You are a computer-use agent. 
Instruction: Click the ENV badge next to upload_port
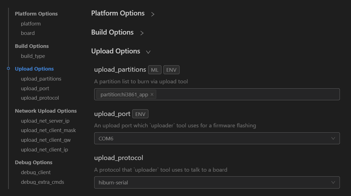140,114
